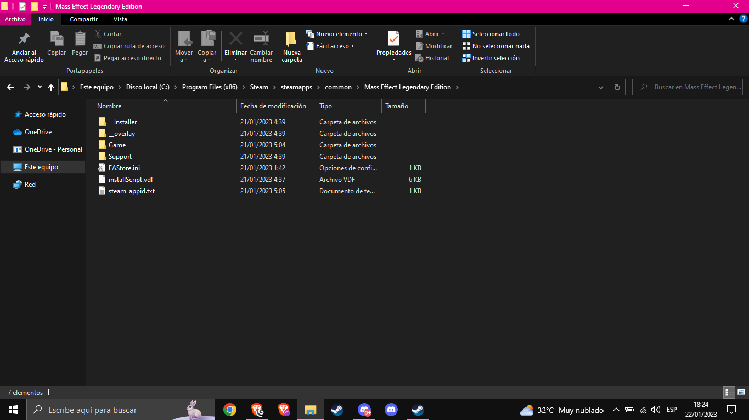Open Google Chrome from the taskbar
Screen dimensions: 749x420
pos(230,410)
